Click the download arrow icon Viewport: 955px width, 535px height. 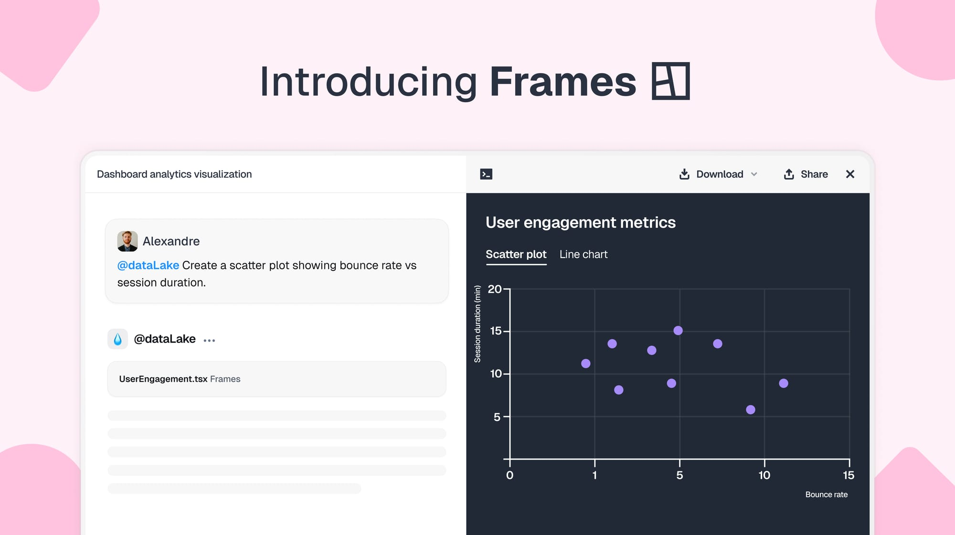coord(684,174)
